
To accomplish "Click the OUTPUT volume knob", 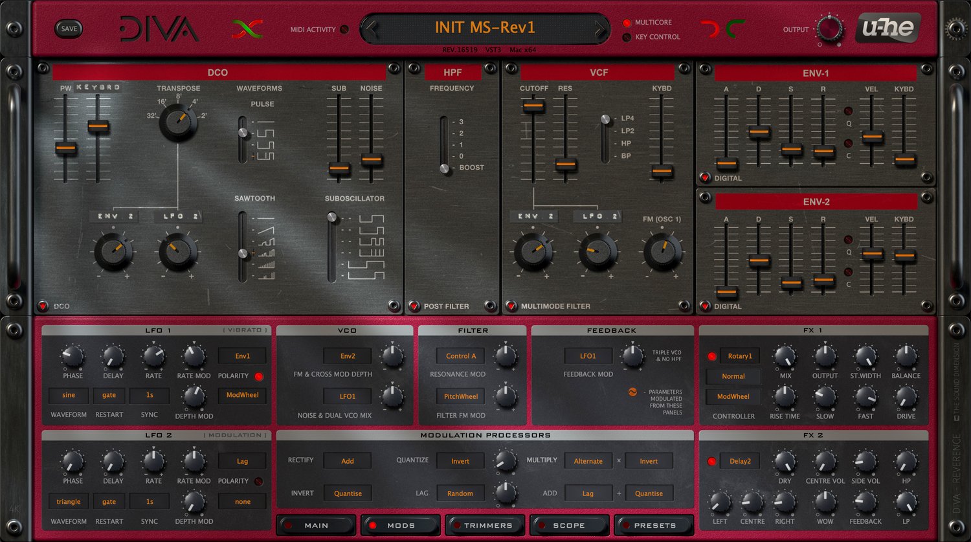I will click(829, 29).
